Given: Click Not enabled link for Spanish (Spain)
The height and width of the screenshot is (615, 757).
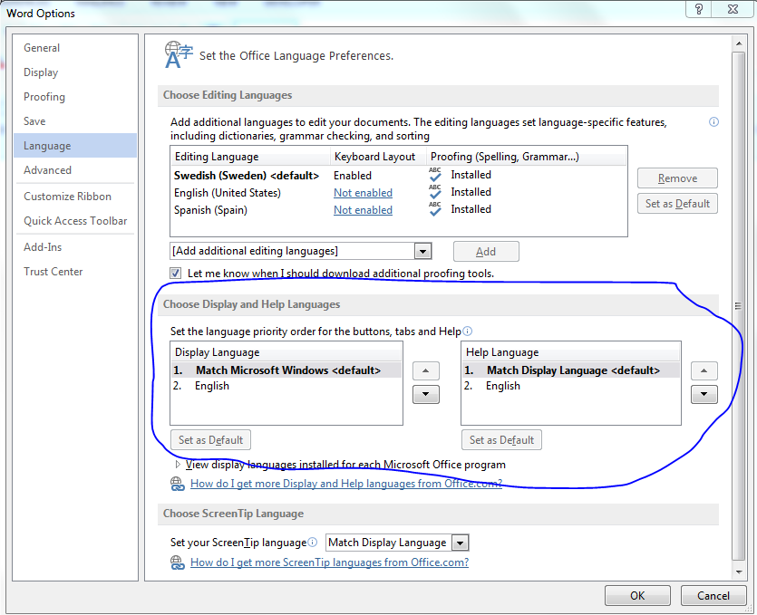Looking at the screenshot, I should coord(363,210).
